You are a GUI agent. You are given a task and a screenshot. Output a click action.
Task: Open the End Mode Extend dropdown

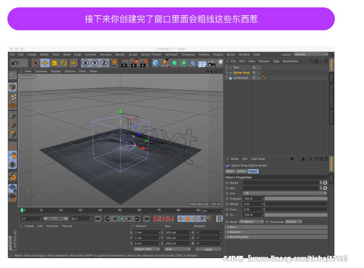pos(294,222)
